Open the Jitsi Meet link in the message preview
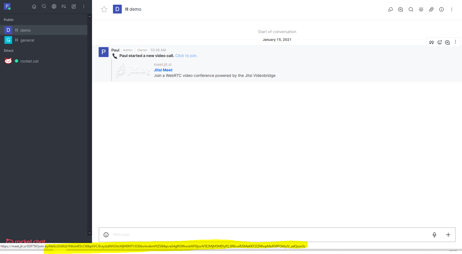The image size is (462, 254). (163, 70)
